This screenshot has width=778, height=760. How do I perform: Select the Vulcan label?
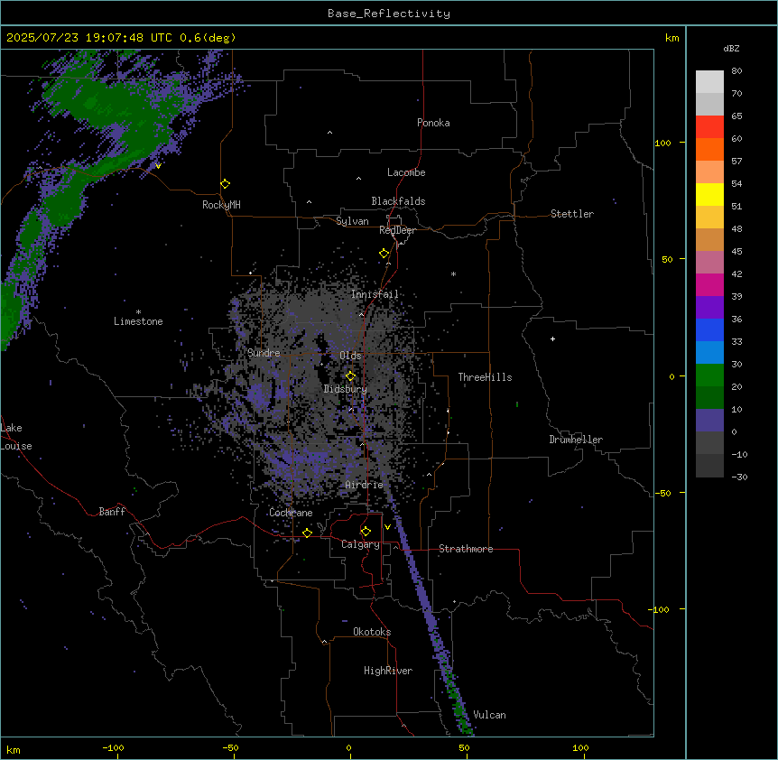tap(490, 715)
